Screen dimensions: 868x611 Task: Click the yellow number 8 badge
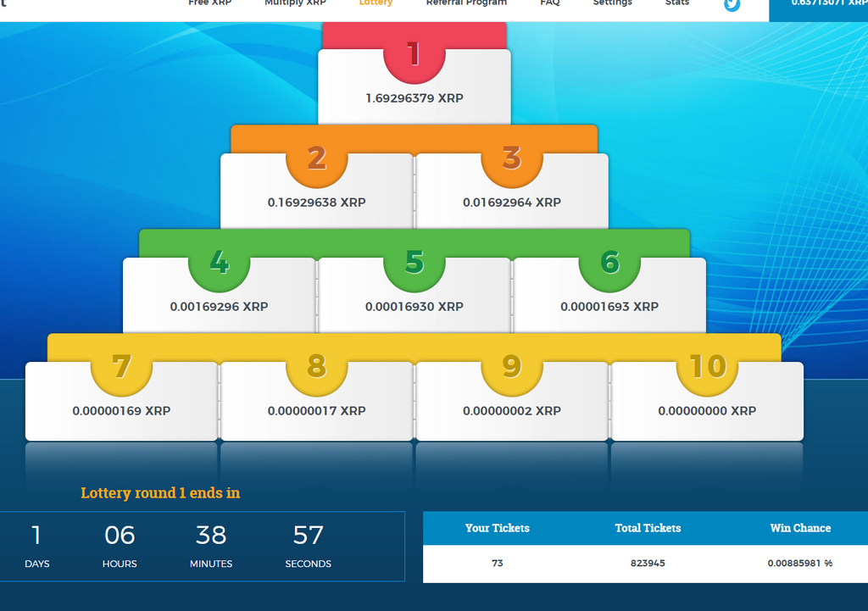[x=317, y=366]
